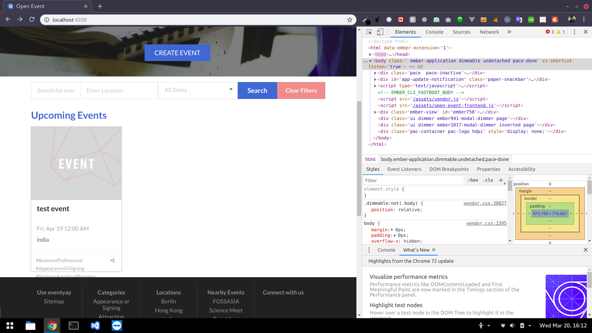Expand the ember-view ember750 div node

(x=375, y=112)
